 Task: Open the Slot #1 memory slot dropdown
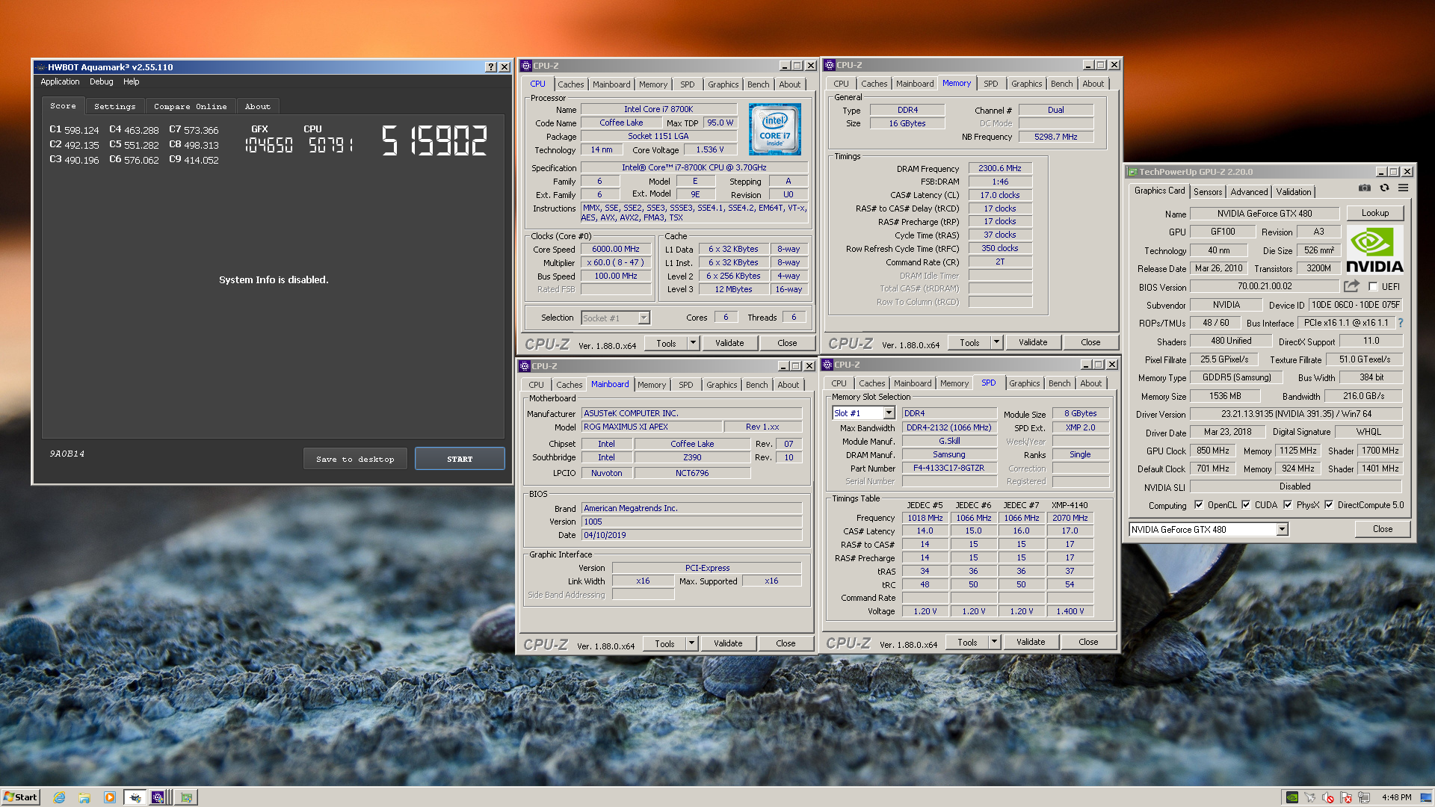pos(889,413)
